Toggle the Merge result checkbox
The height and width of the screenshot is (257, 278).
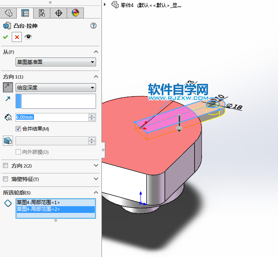tap(18, 129)
